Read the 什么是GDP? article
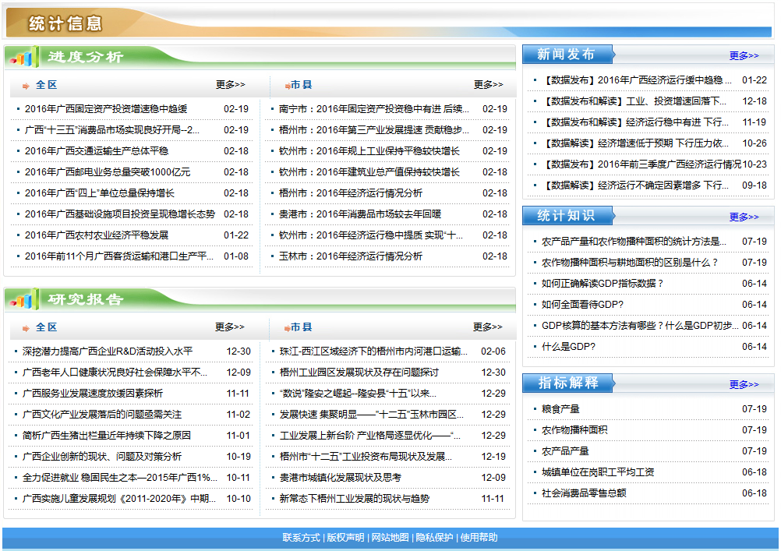Viewport: 781px width, 551px height. tap(569, 346)
